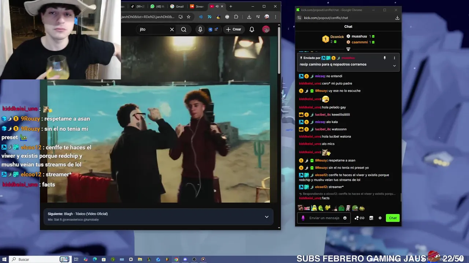Open the emoji picker in chat input
This screenshot has width=469, height=263.
point(345,218)
